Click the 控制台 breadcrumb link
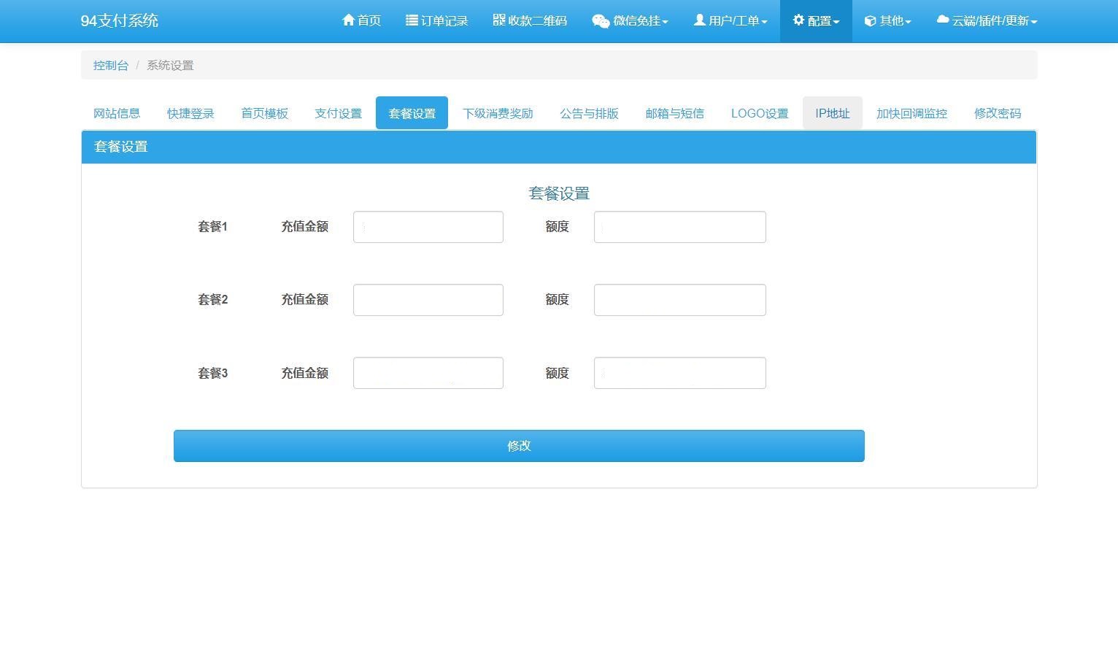This screenshot has width=1118, height=659. click(110, 65)
